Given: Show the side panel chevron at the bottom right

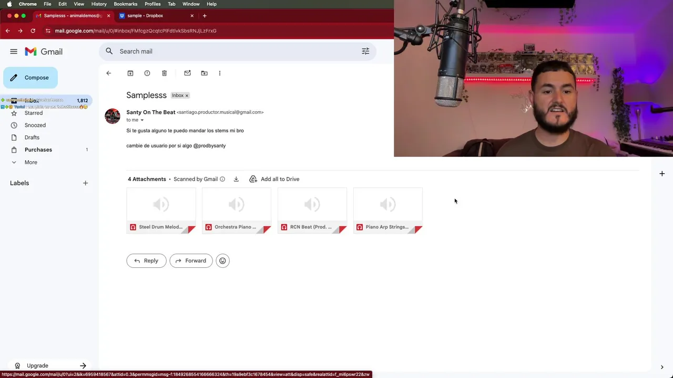Looking at the screenshot, I should tap(662, 367).
